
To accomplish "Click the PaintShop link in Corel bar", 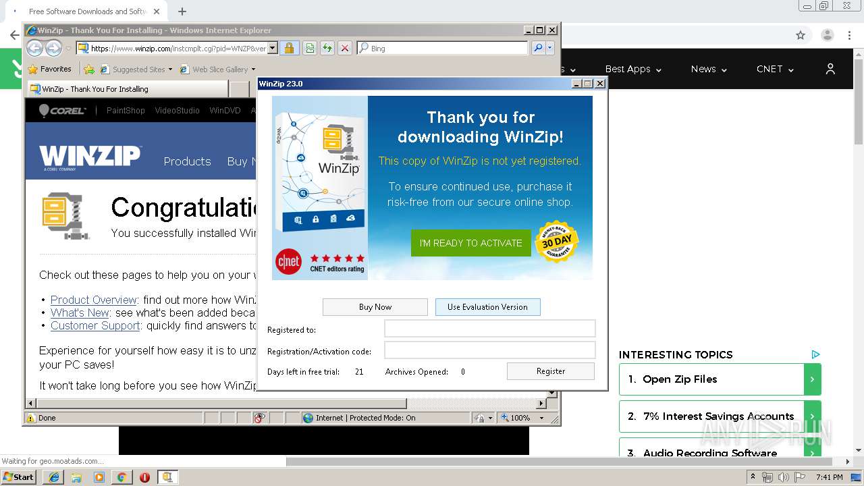I will pos(126,110).
